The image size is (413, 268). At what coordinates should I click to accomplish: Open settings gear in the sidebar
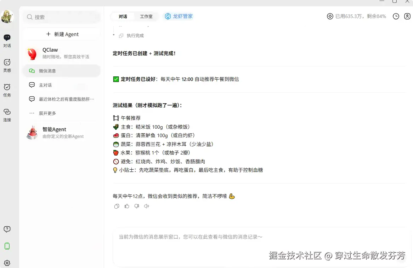pyautogui.click(x=7, y=263)
